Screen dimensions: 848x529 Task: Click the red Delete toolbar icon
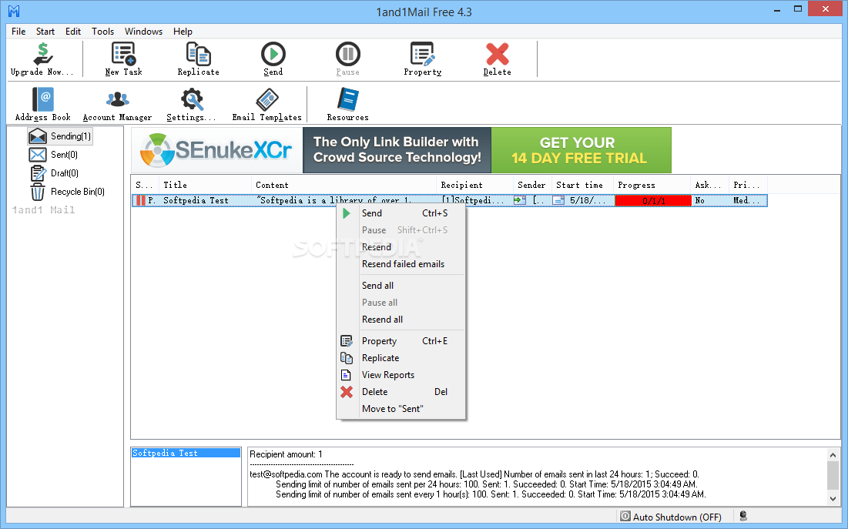point(497,59)
